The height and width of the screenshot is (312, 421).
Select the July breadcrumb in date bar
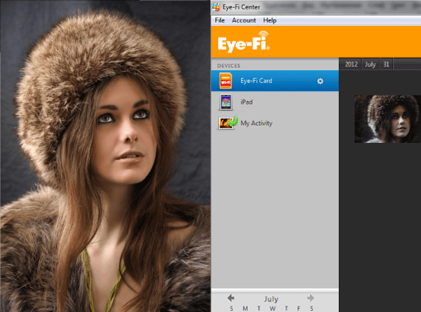click(370, 65)
